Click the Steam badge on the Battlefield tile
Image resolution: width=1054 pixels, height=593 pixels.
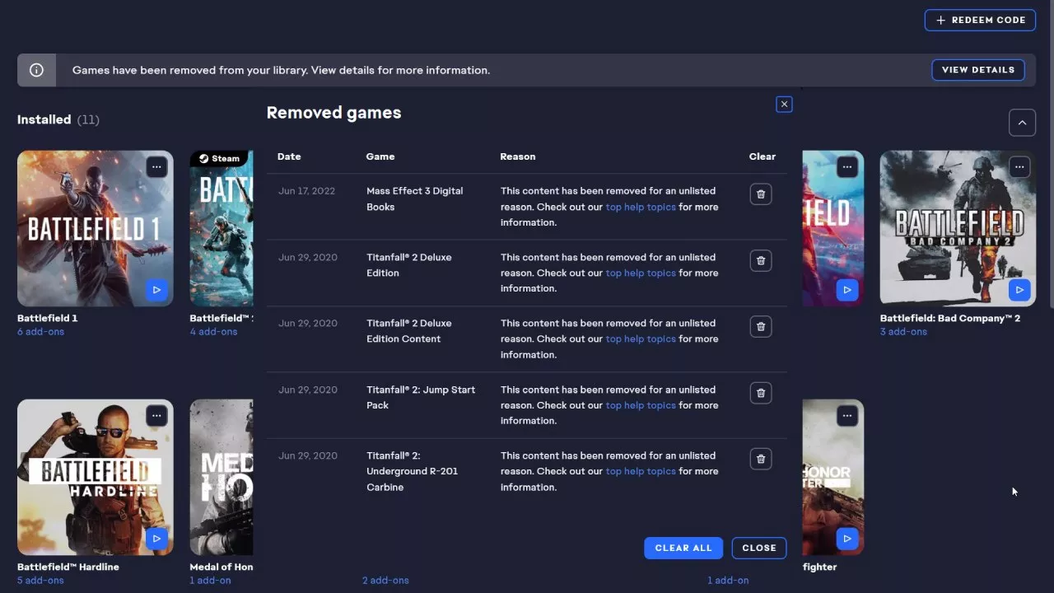click(217, 158)
